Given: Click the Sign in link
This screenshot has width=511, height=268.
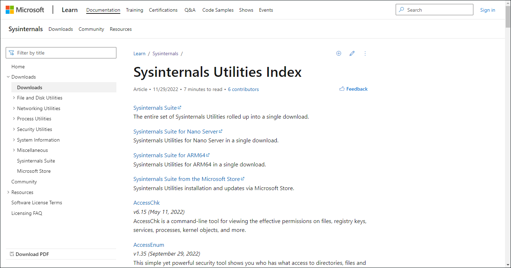Looking at the screenshot, I should pyautogui.click(x=488, y=10).
